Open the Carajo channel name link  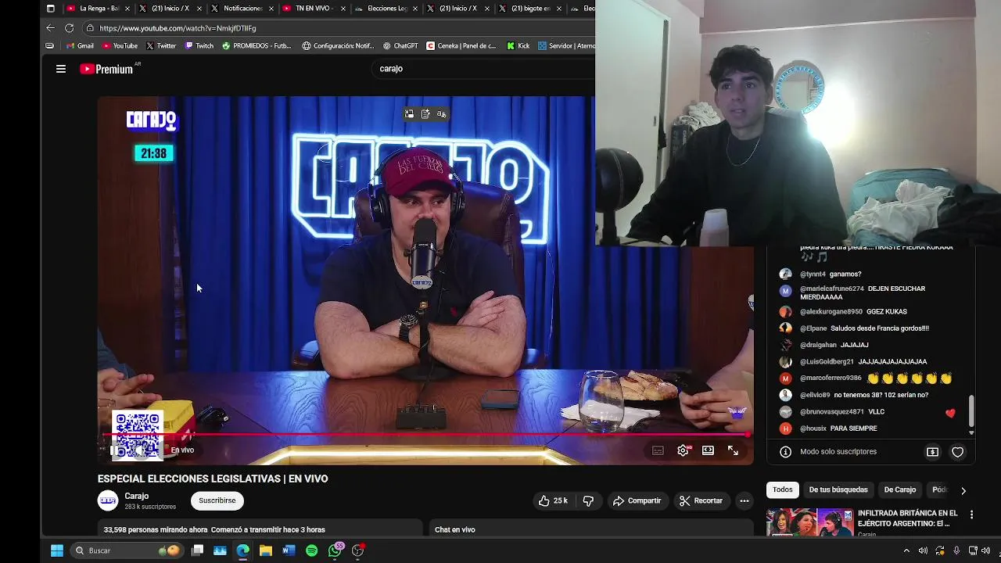coord(136,496)
